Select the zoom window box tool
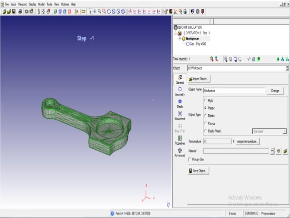The width and height of the screenshot is (290, 218). pyautogui.click(x=104, y=11)
